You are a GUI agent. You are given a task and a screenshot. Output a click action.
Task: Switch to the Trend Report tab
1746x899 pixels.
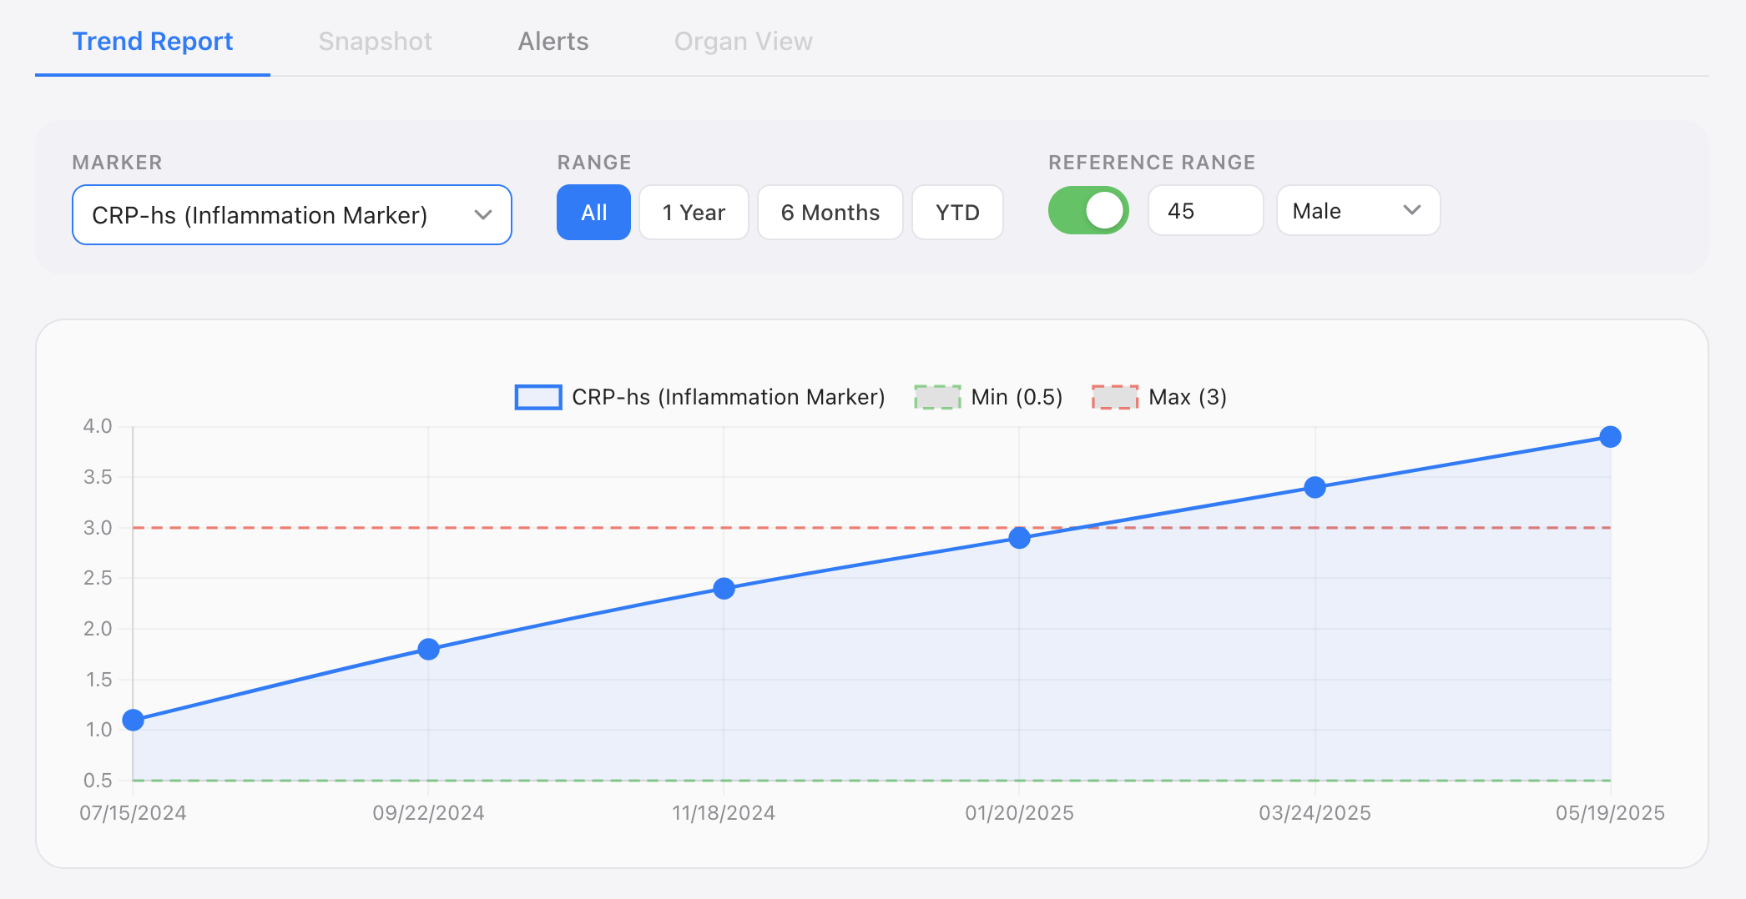tap(153, 41)
